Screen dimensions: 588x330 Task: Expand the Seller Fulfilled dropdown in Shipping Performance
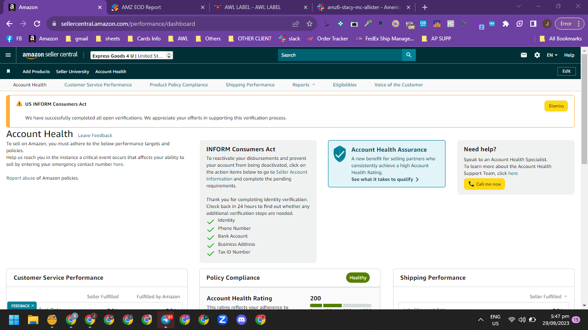[548, 296]
